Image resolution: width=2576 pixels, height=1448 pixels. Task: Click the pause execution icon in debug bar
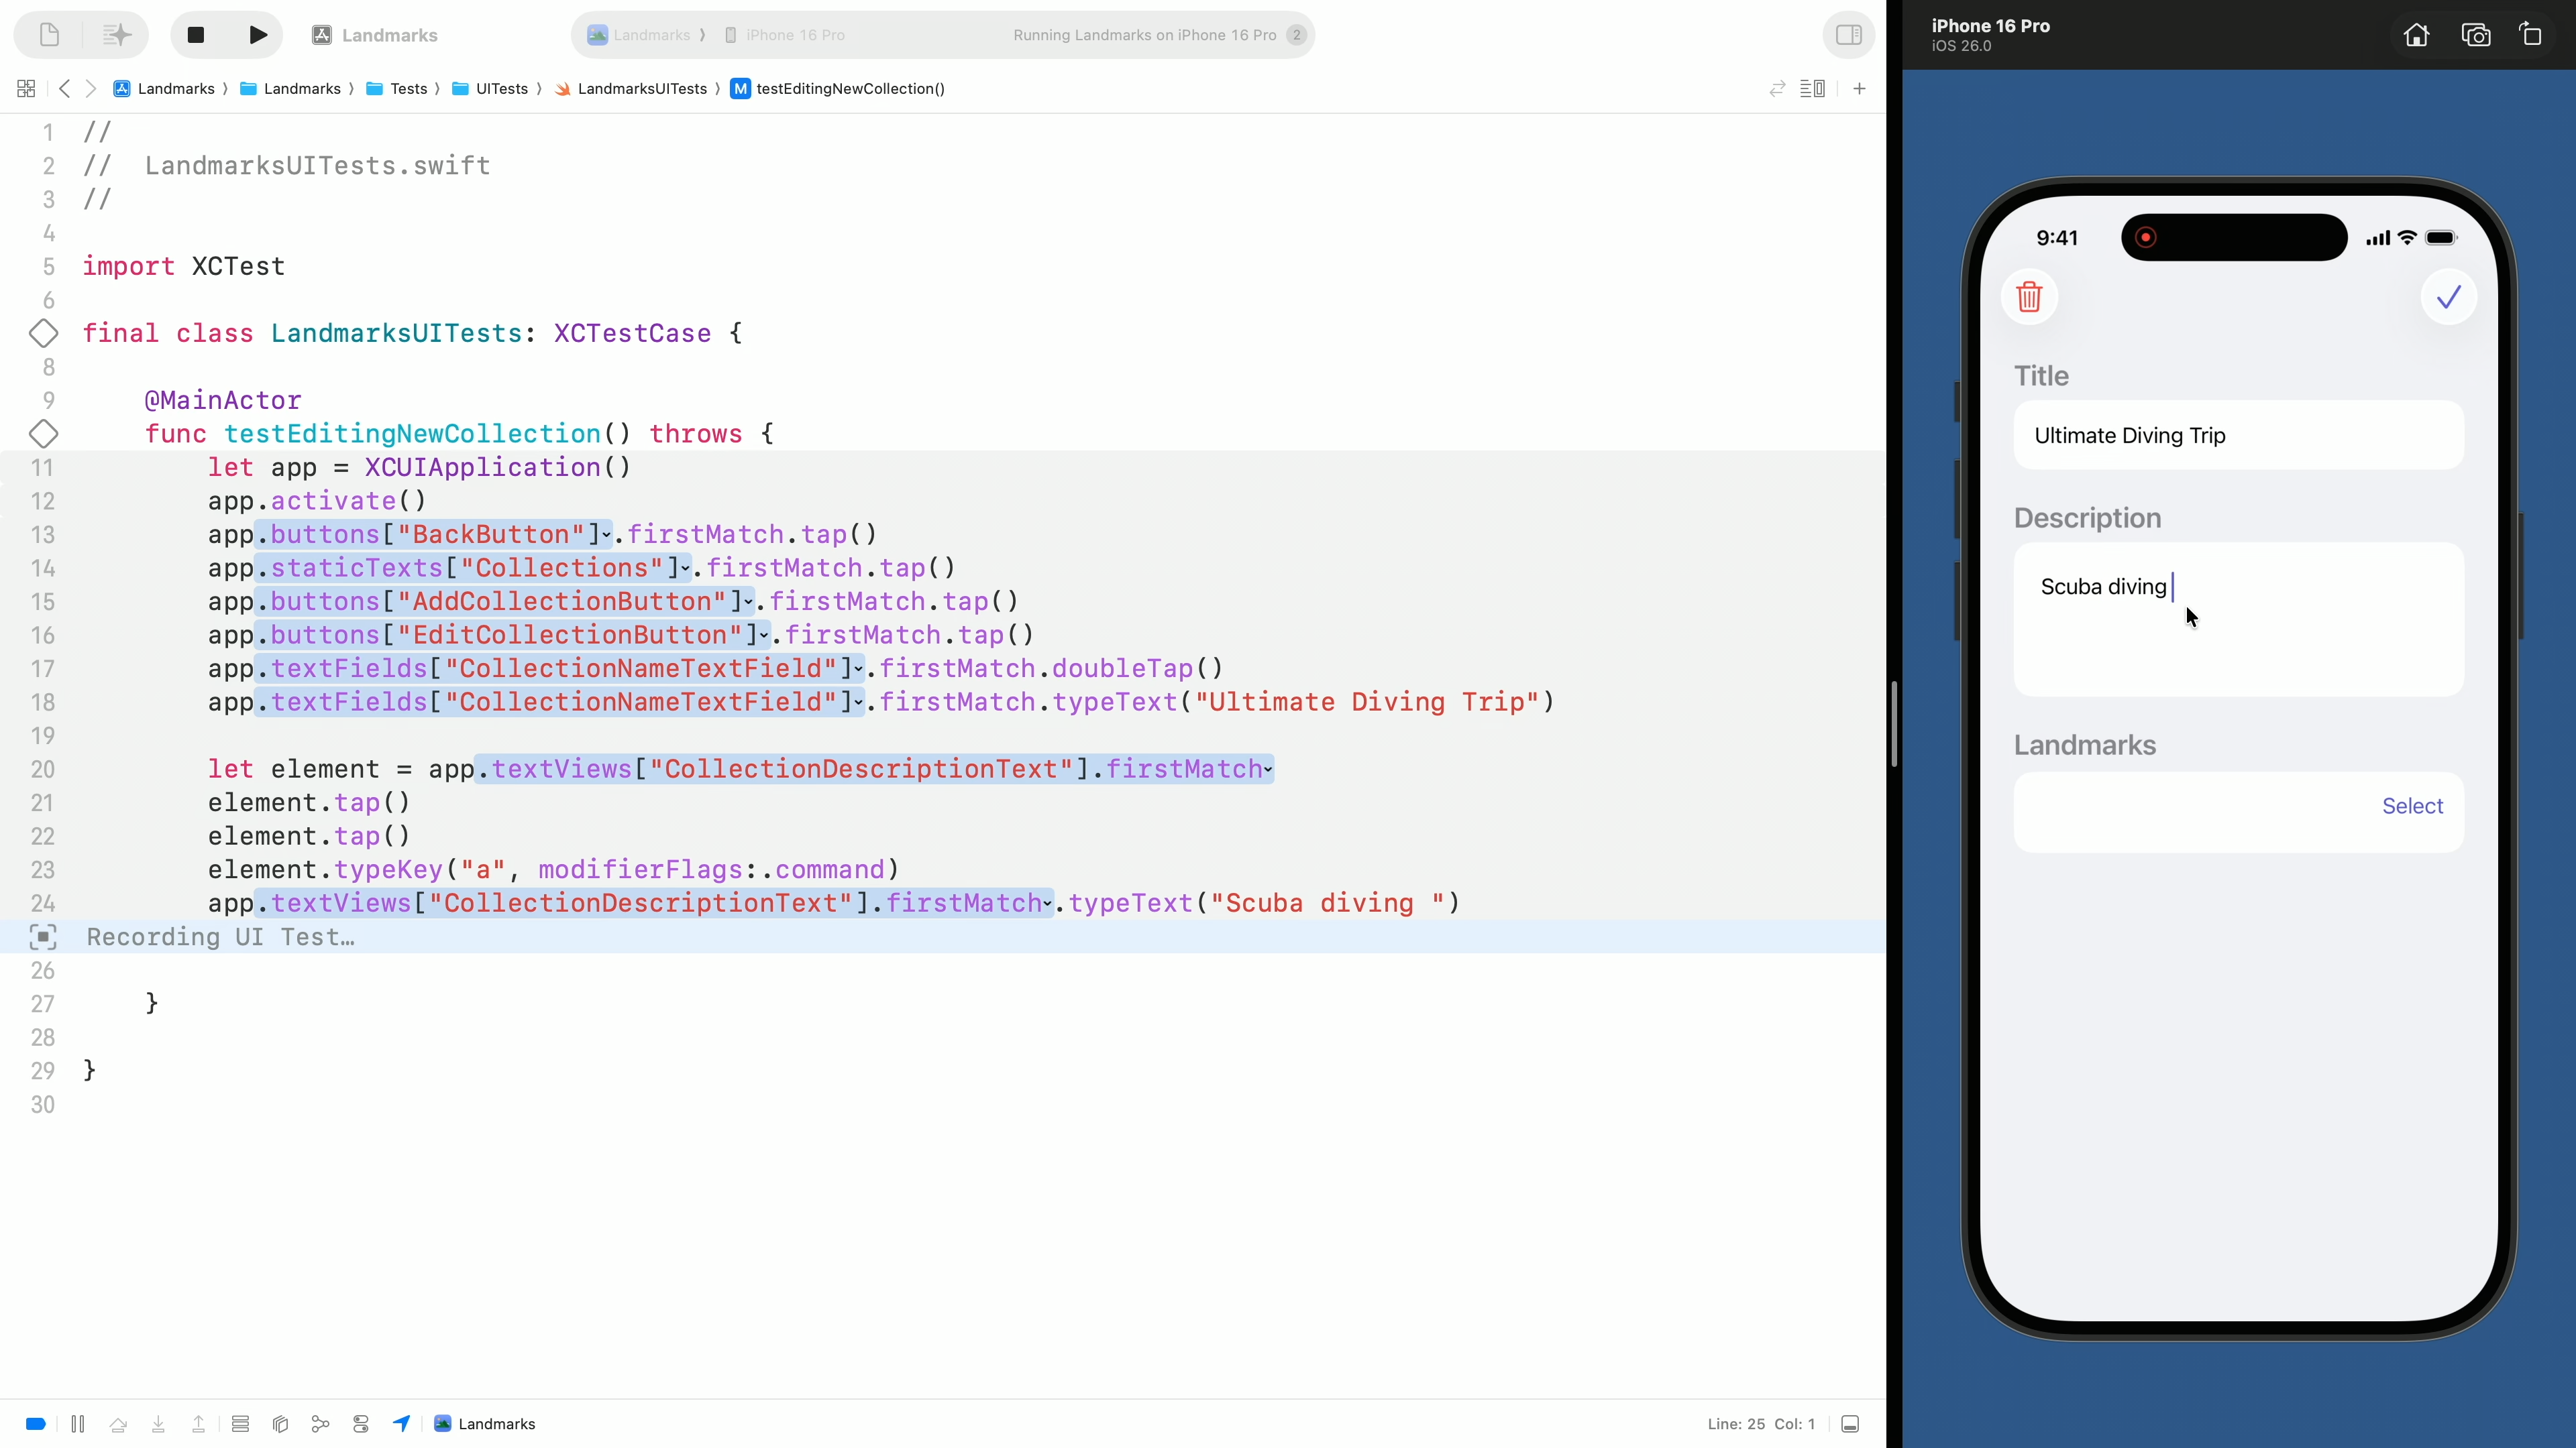coord(78,1424)
